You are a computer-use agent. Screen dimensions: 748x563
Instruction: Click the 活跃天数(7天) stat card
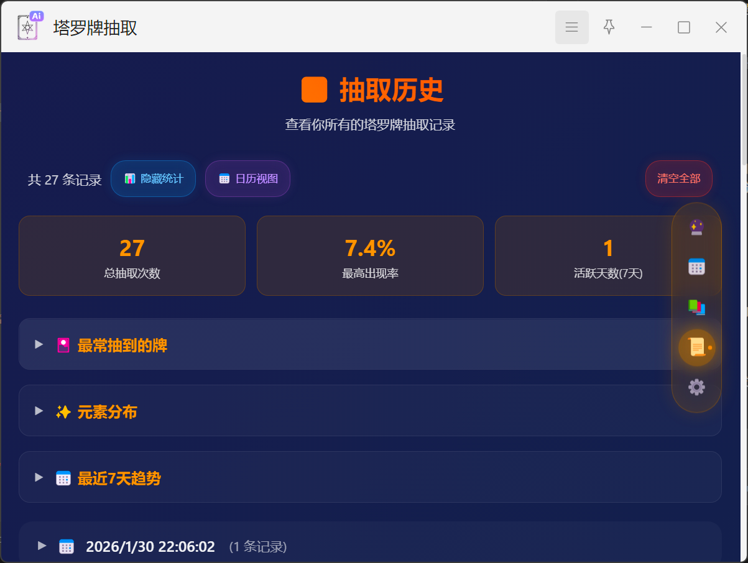click(x=608, y=255)
